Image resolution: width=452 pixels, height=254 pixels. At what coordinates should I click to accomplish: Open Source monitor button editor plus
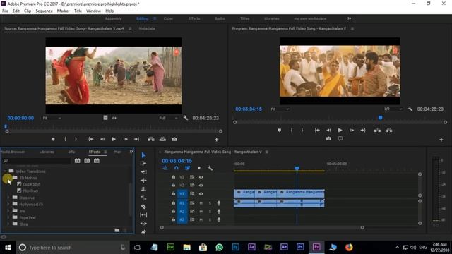[217, 140]
